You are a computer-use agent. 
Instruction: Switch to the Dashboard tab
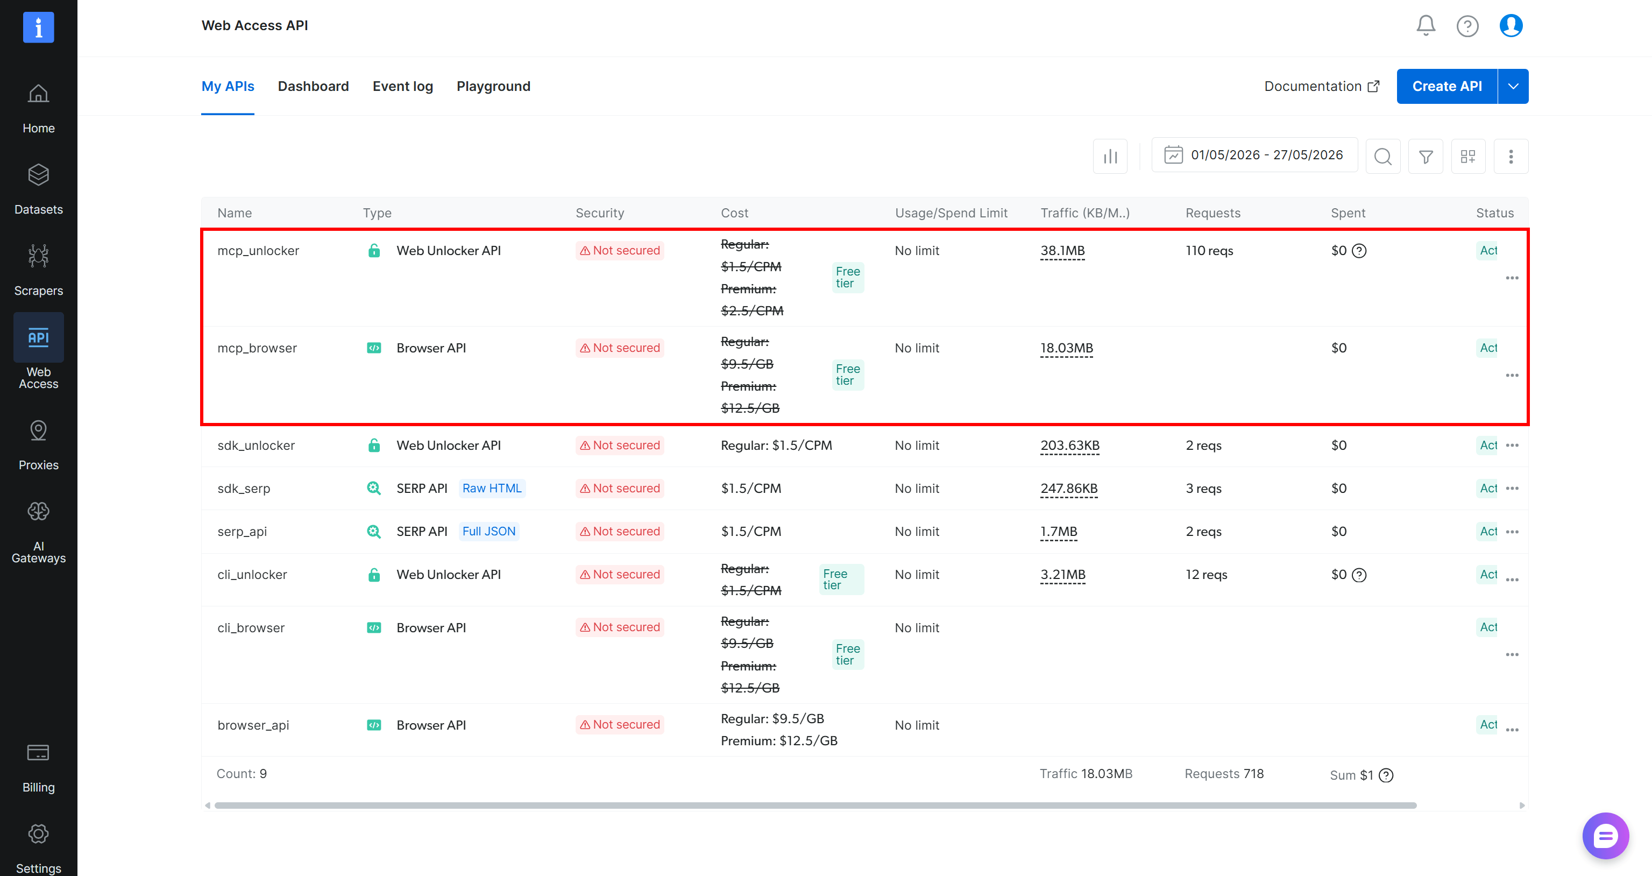[x=313, y=87]
